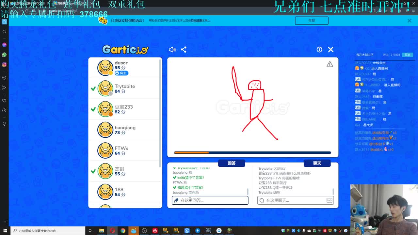This screenshot has height=235, width=418.
Task: Open the sidebar player circle icon
Action: pyautogui.click(x=4, y=78)
